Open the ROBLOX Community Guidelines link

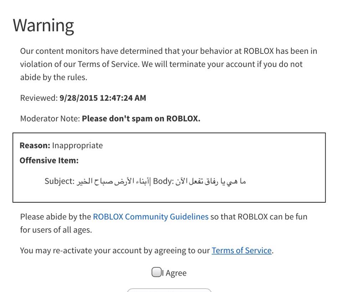pos(151,217)
